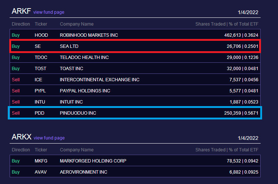
Task: Select the PDD ticker cell
Action: tap(40, 113)
